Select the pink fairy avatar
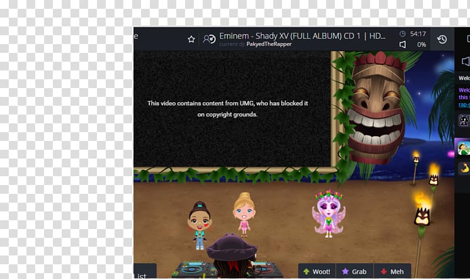The image size is (470, 279). 328,213
